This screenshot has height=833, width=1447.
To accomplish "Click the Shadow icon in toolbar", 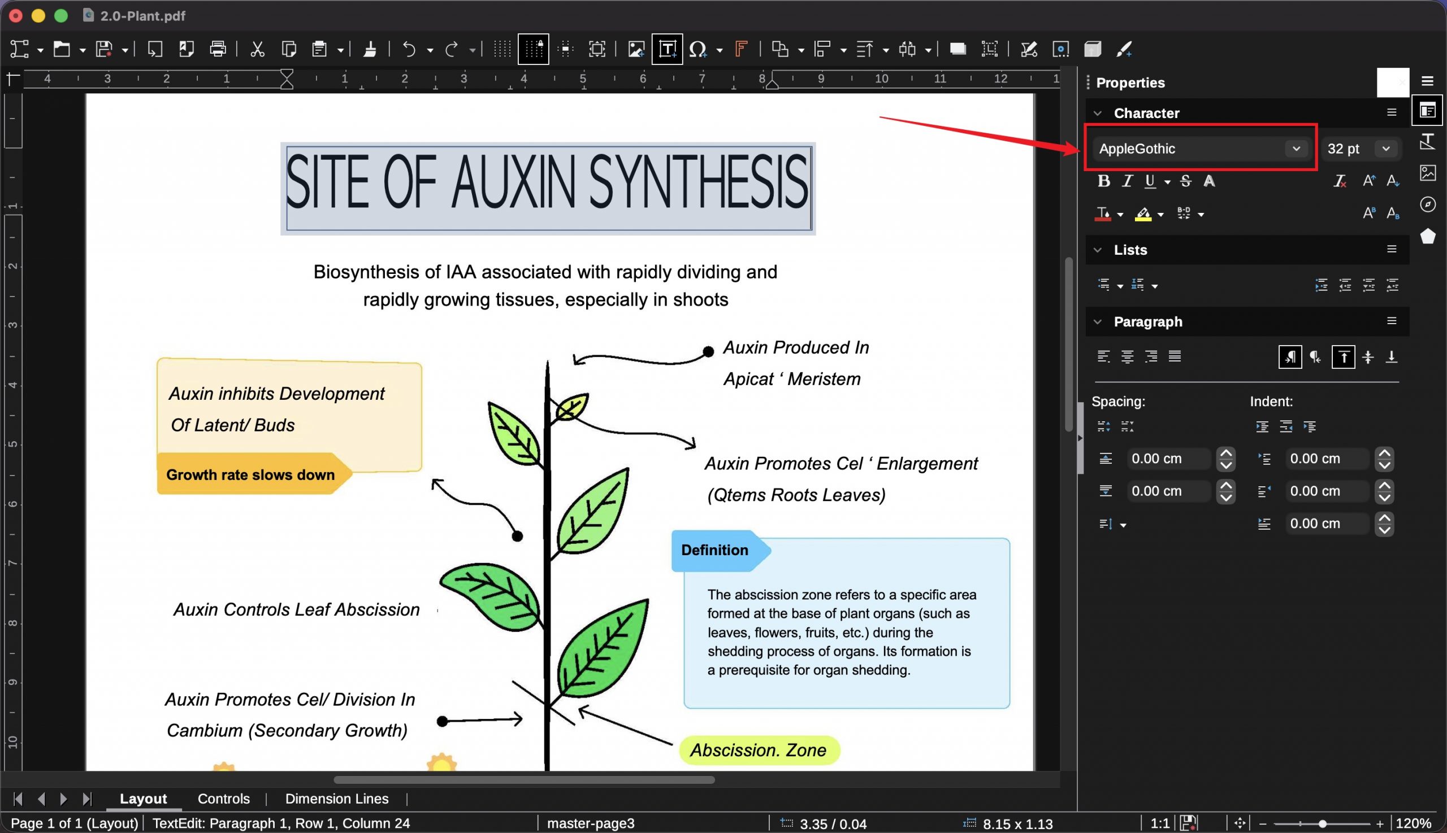I will pos(958,49).
